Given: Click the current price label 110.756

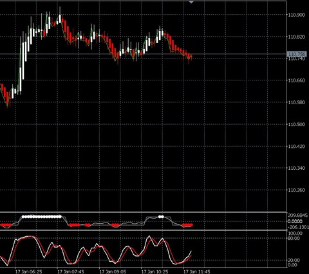Looking at the screenshot, I should coord(297,54).
